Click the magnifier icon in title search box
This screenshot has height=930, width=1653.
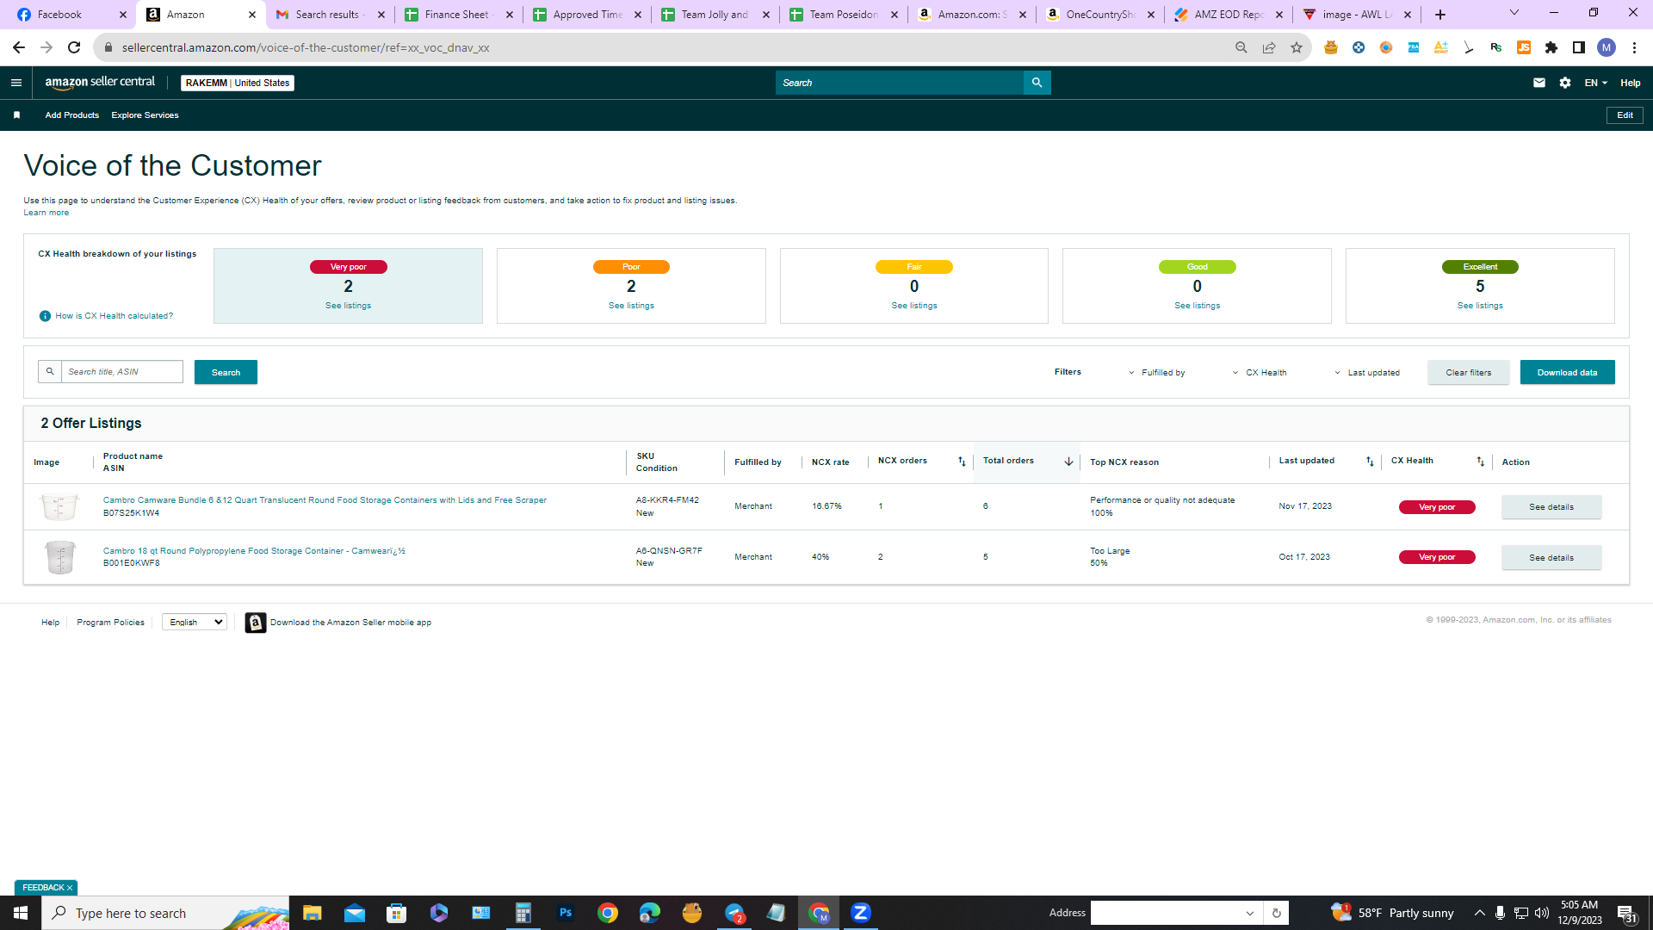pos(50,371)
